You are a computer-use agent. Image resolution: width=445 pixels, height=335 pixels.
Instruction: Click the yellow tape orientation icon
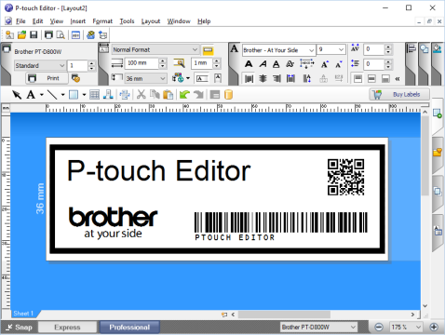208,50
